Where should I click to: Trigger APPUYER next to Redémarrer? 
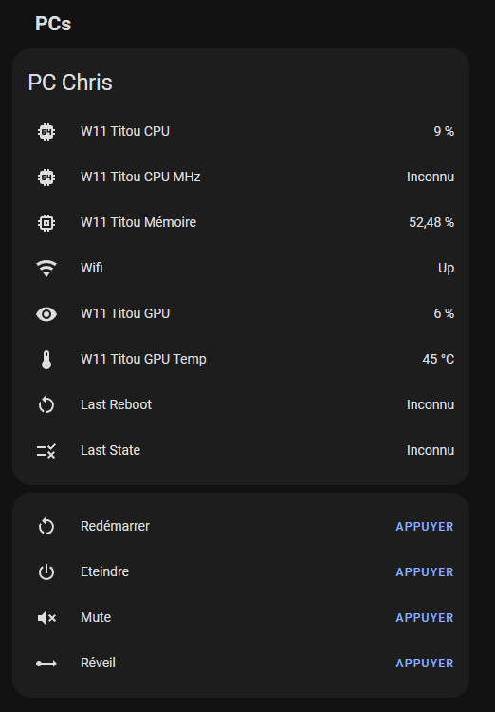(425, 526)
